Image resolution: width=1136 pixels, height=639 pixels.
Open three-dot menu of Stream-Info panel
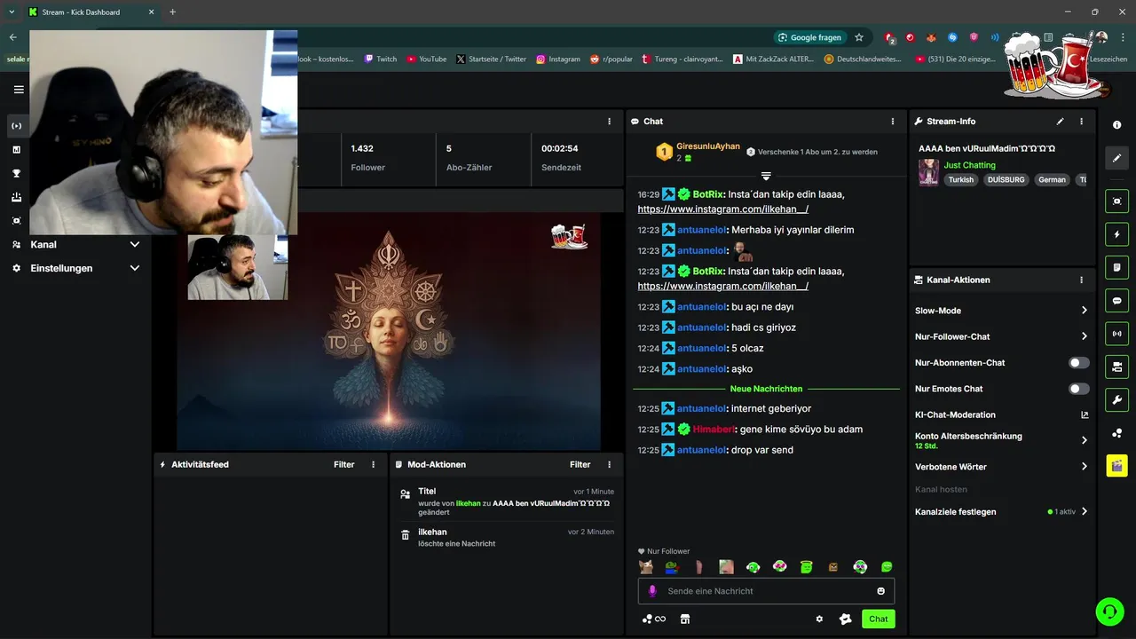[x=1081, y=122]
